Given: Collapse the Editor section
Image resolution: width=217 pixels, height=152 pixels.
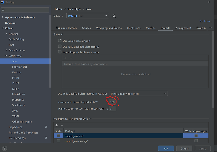Looking at the screenshot, I should pos(3,28).
